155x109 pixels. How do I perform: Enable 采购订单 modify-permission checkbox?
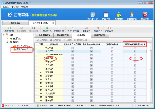point(135,59)
